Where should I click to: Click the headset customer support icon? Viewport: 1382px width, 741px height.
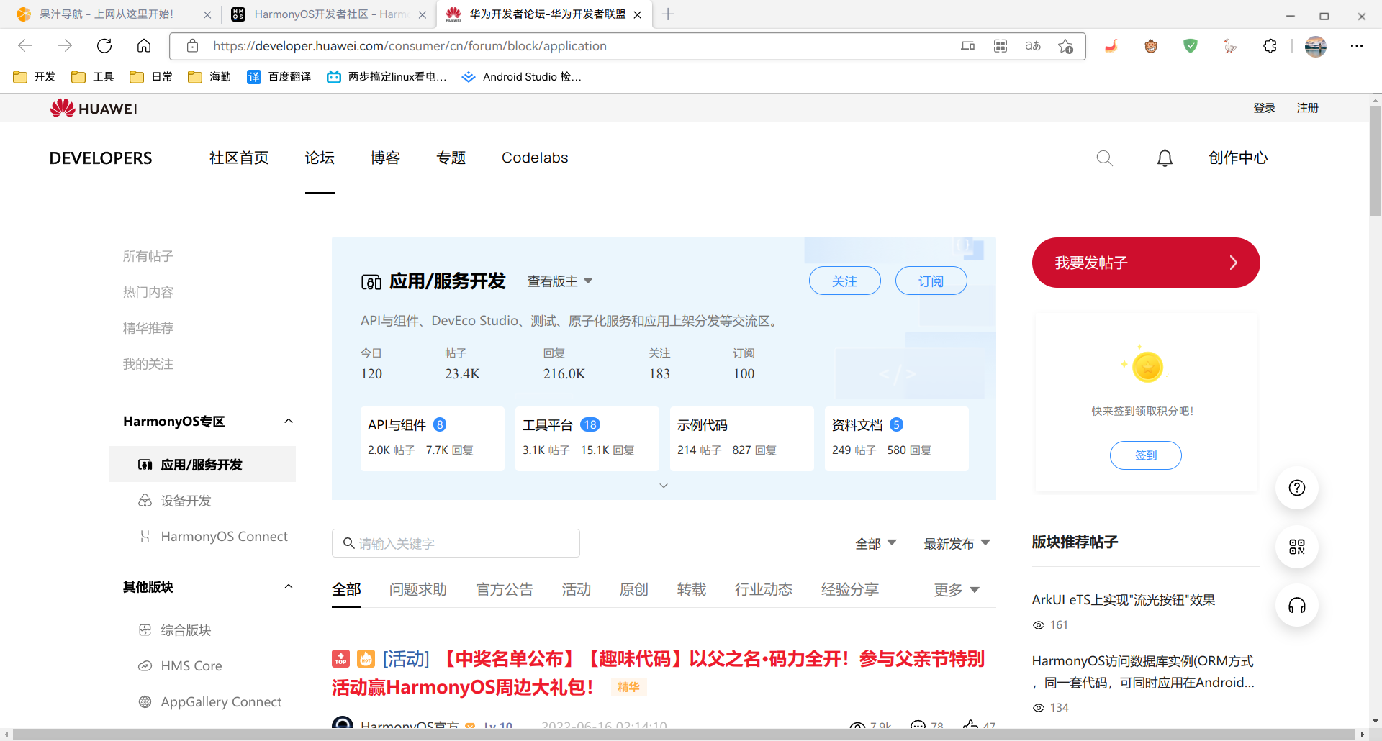(1296, 606)
